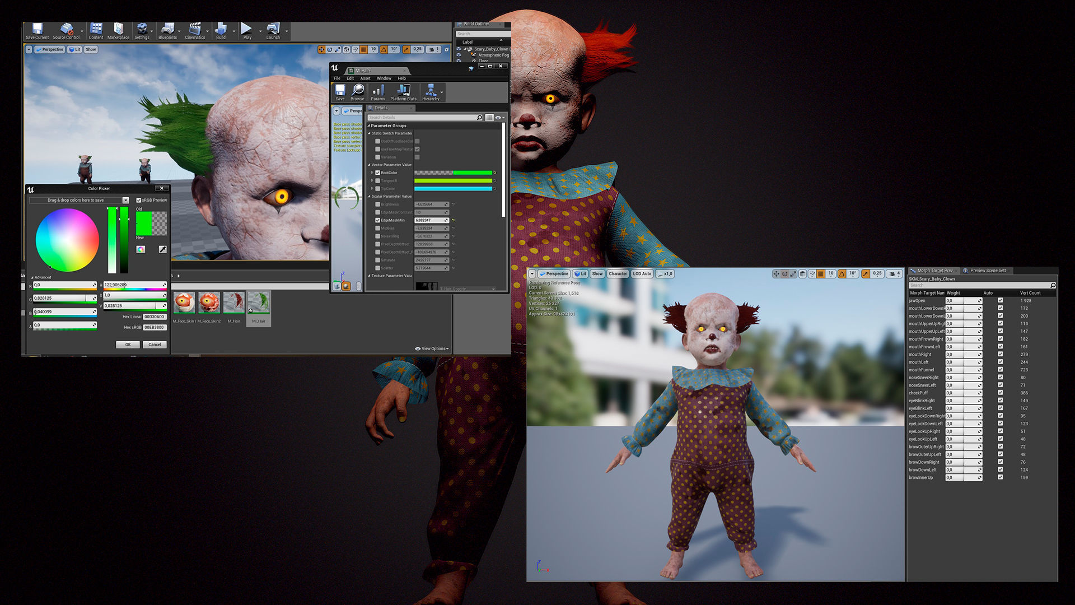
Task: Click OK in the Color Picker
Action: 128,344
